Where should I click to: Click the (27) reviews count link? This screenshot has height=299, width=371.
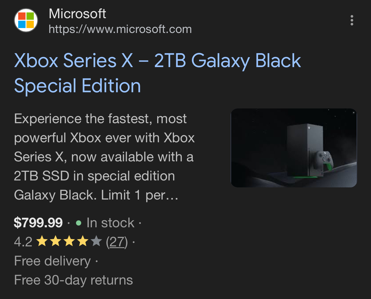click(117, 242)
